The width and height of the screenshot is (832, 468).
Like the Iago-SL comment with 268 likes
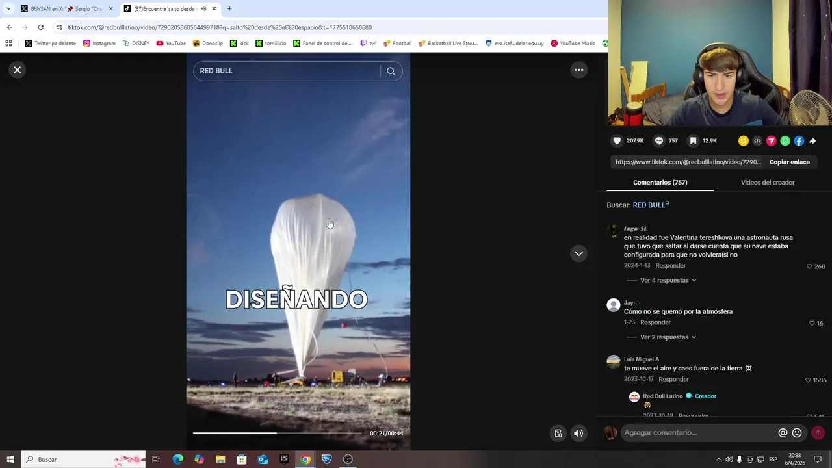pos(809,266)
